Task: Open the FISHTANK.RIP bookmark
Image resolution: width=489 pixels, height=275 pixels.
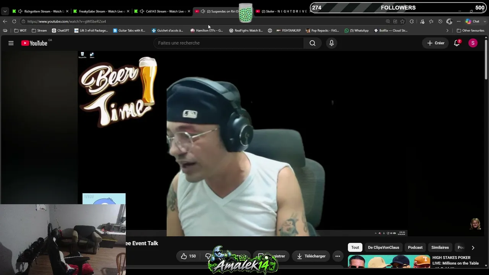Action: pyautogui.click(x=288, y=31)
